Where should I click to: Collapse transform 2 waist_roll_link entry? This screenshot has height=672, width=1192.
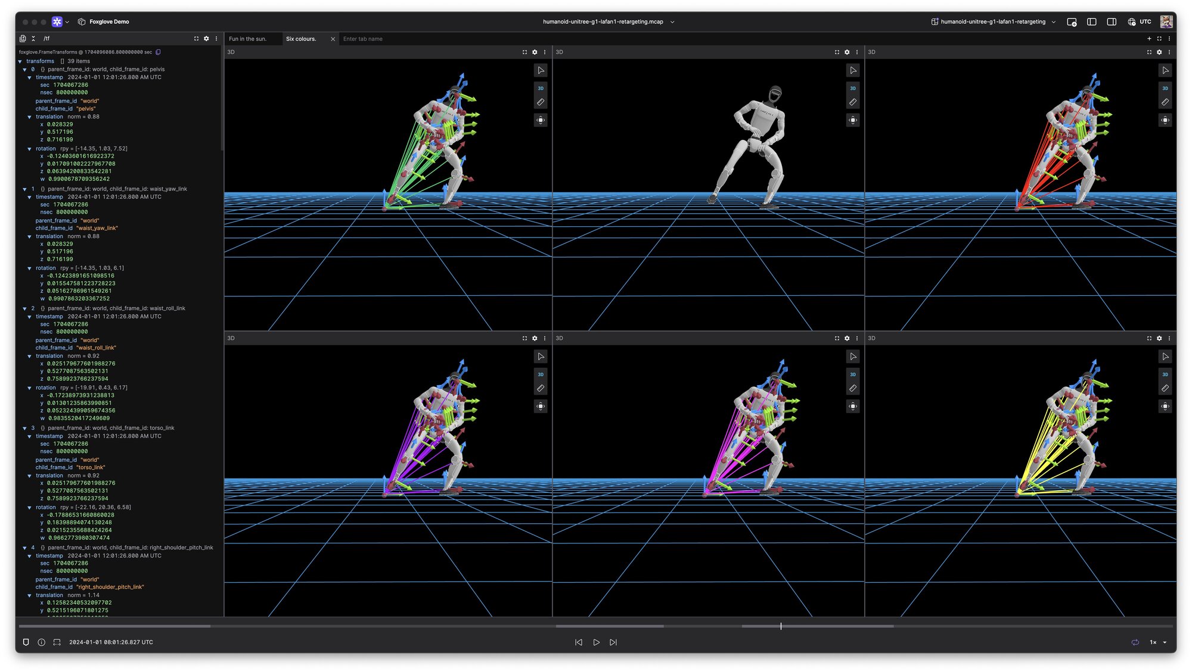click(25, 309)
